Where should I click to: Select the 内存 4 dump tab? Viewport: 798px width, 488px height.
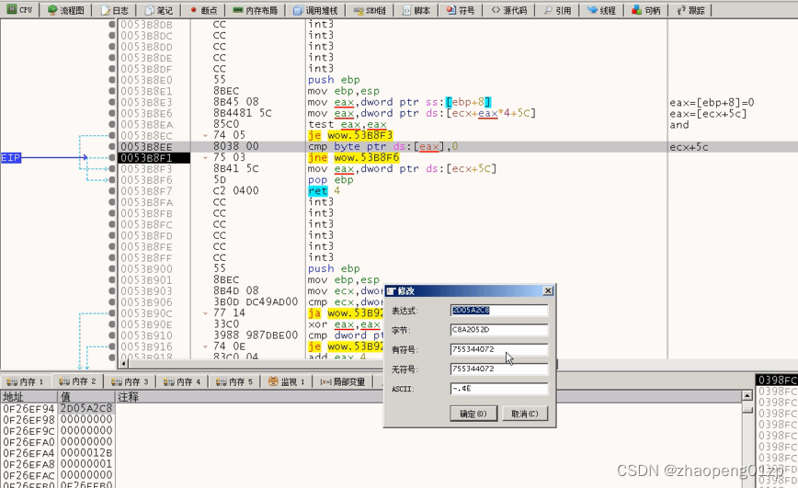pos(182,381)
